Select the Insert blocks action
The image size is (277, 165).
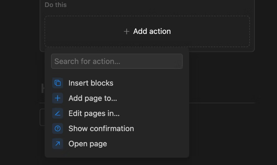coord(117,83)
